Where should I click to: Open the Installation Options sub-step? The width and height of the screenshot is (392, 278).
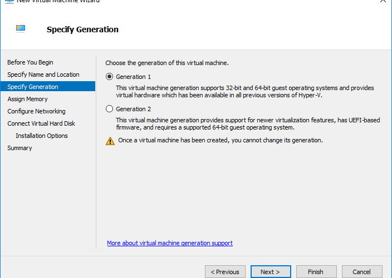click(42, 136)
